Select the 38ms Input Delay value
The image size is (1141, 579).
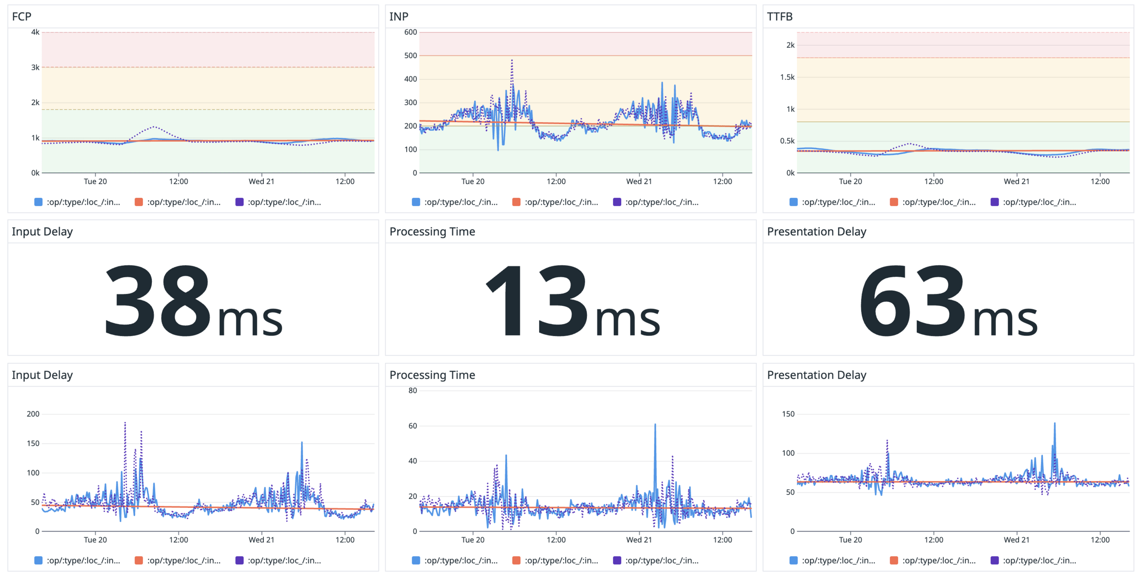pyautogui.click(x=194, y=301)
